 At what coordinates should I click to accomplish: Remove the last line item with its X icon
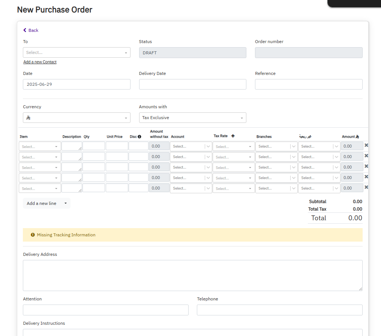366,187
